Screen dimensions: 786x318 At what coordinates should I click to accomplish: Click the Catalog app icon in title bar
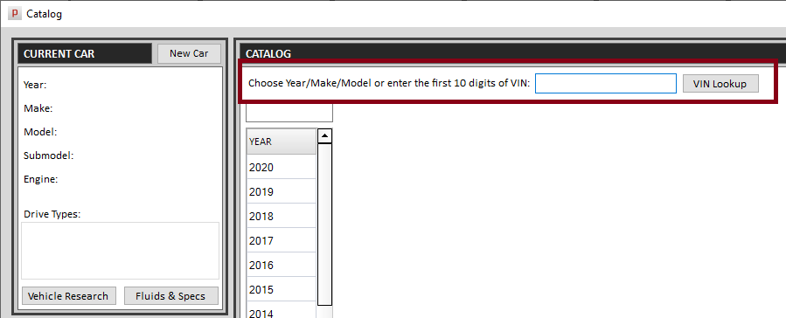click(15, 13)
